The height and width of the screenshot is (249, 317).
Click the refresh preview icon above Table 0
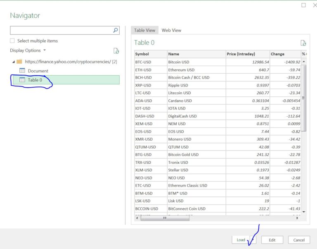(303, 43)
